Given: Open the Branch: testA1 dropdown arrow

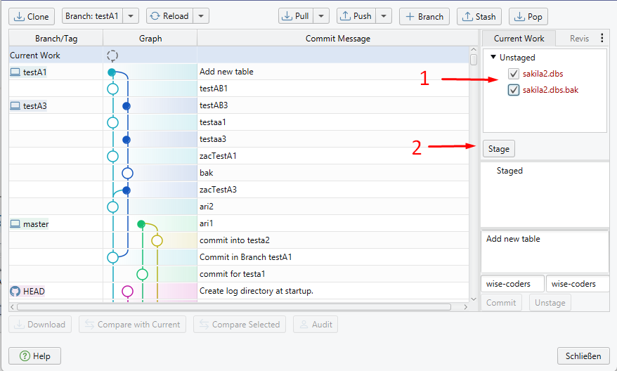Looking at the screenshot, I should point(131,16).
